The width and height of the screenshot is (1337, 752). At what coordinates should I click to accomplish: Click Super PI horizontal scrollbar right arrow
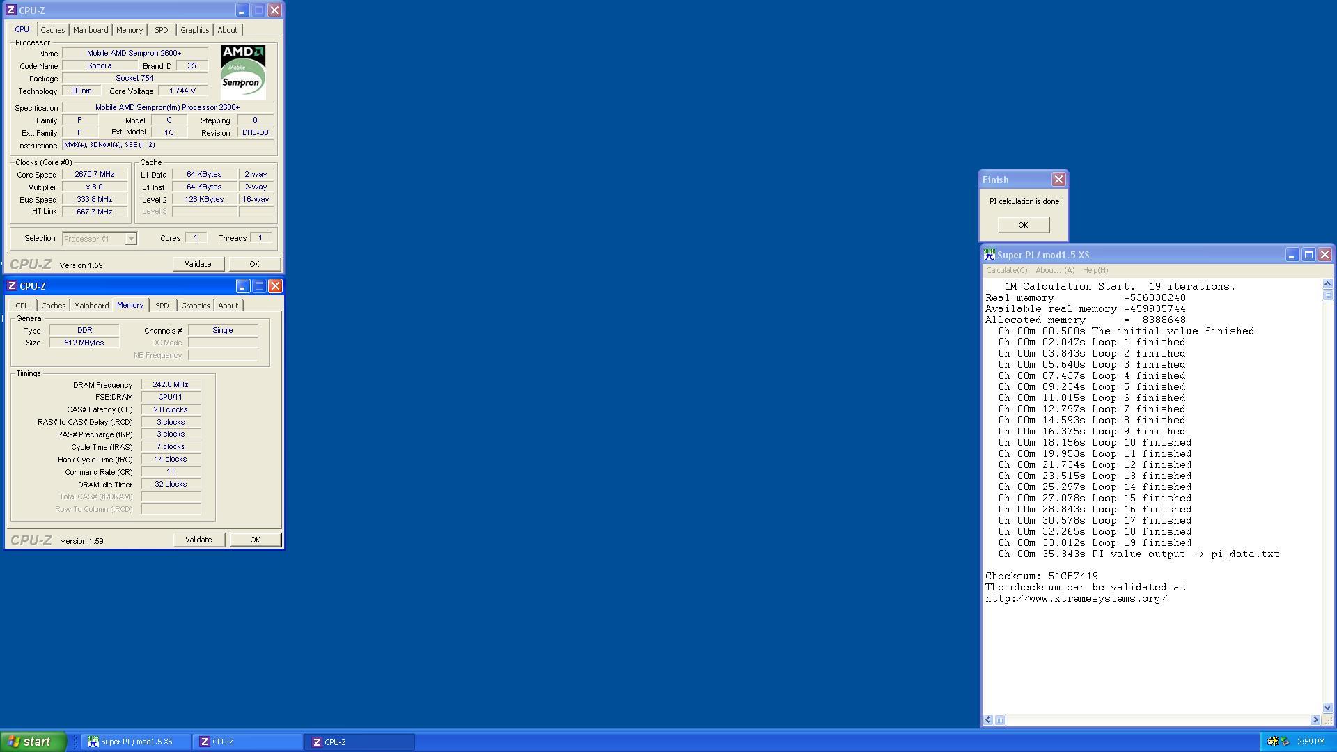click(x=1315, y=720)
